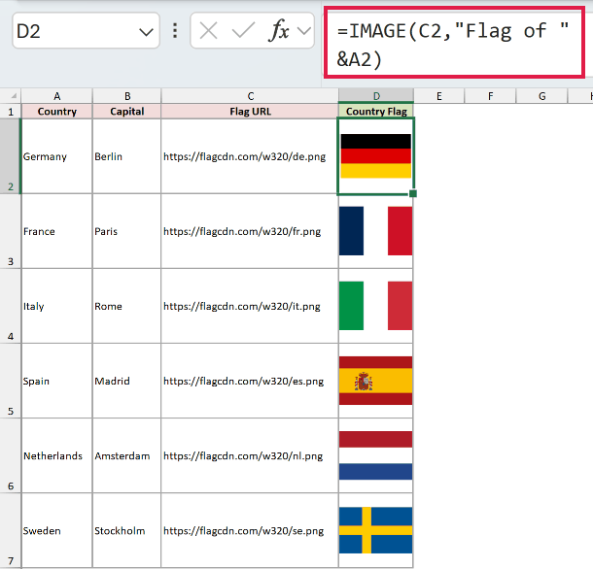Select column D header

coord(376,96)
